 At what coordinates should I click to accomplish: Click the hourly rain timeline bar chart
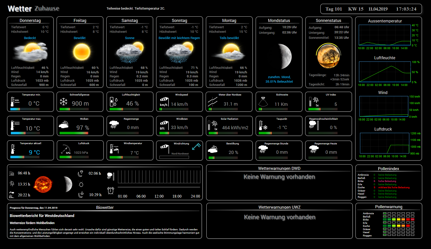[x=159, y=177]
